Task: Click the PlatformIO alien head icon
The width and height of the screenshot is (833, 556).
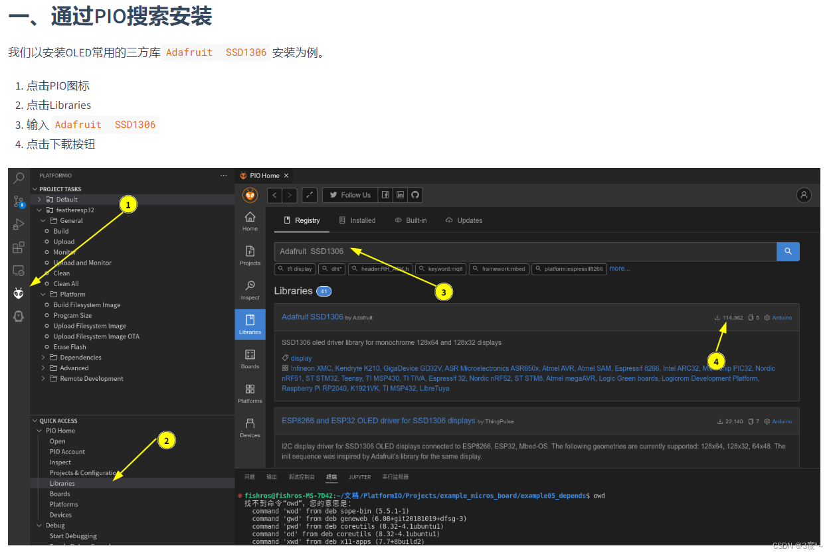Action: 19,293
